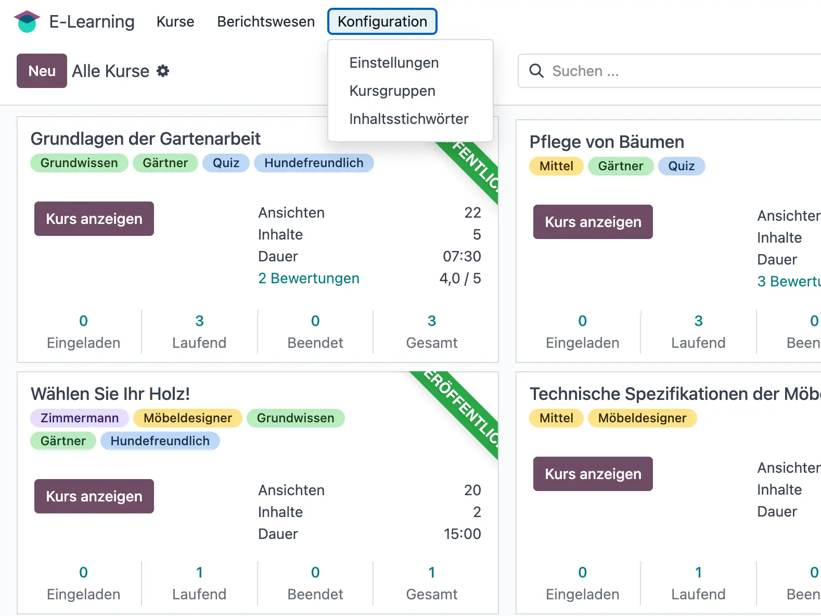Viewport: 821px width, 616px height.
Task: Choose Inhaltsstichwörter from the dropdown
Action: 408,119
